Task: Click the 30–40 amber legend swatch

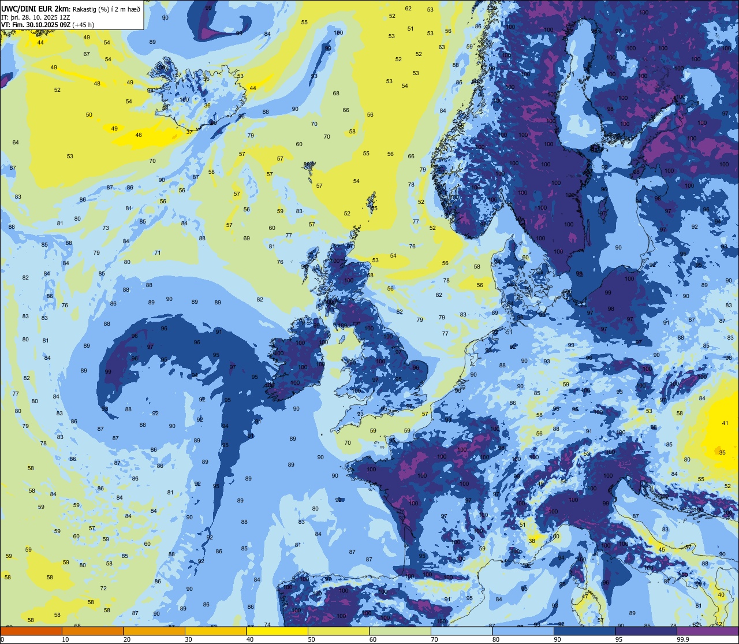Action: point(215,631)
